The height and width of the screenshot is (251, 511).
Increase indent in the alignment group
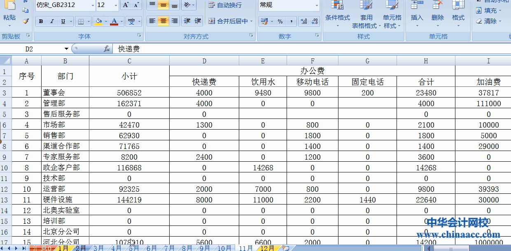point(198,21)
